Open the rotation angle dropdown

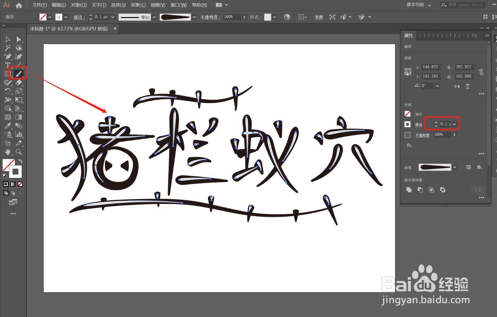(437, 86)
